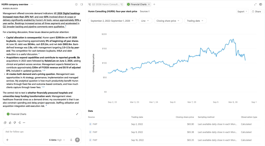This screenshot has width=265, height=146.
Task: Click the $65.38 closing price cell
Action: [190, 132]
